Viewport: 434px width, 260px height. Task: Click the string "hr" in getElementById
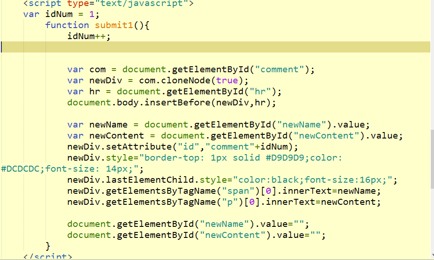260,92
